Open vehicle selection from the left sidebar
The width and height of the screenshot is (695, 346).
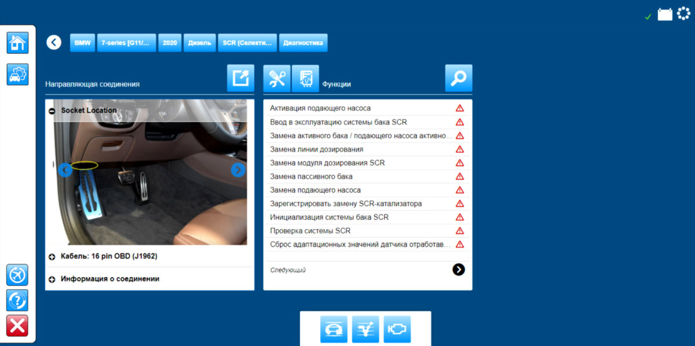pyautogui.click(x=17, y=74)
